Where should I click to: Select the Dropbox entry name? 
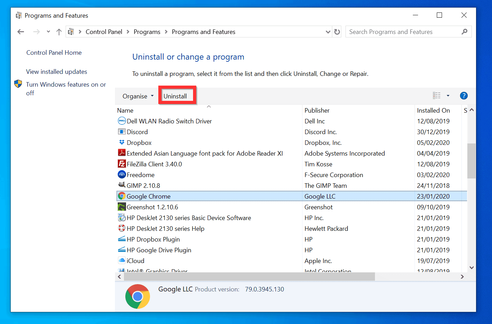139,143
